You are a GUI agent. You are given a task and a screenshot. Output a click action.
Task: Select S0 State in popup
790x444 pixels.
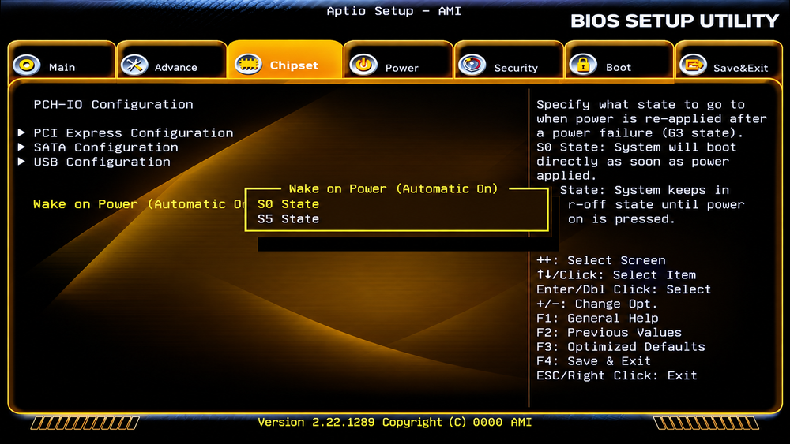(x=288, y=204)
